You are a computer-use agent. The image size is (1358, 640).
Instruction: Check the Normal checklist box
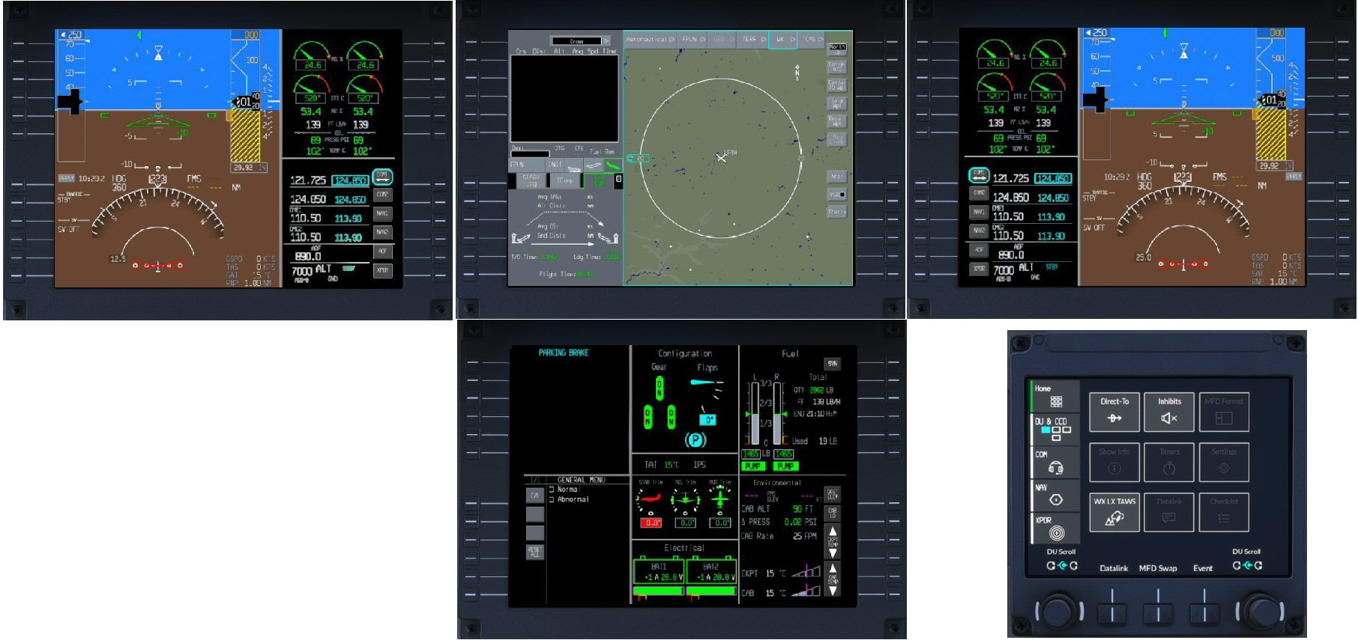tap(552, 490)
